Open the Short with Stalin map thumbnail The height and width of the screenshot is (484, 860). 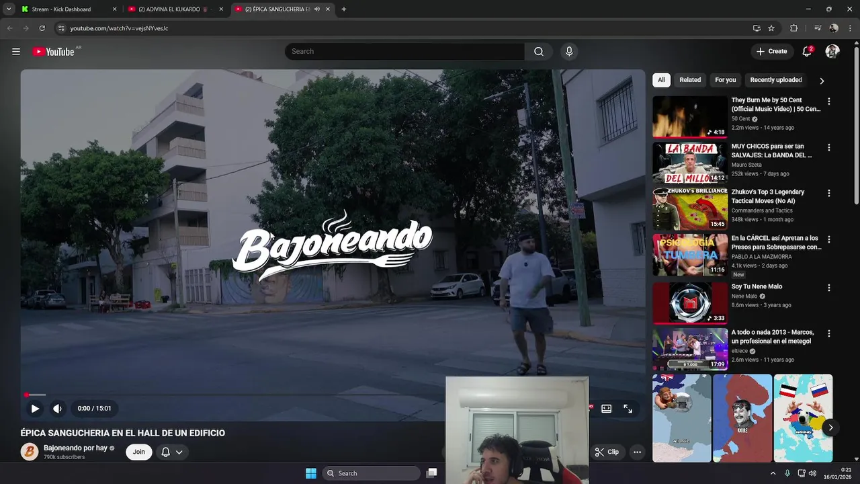[x=742, y=418]
